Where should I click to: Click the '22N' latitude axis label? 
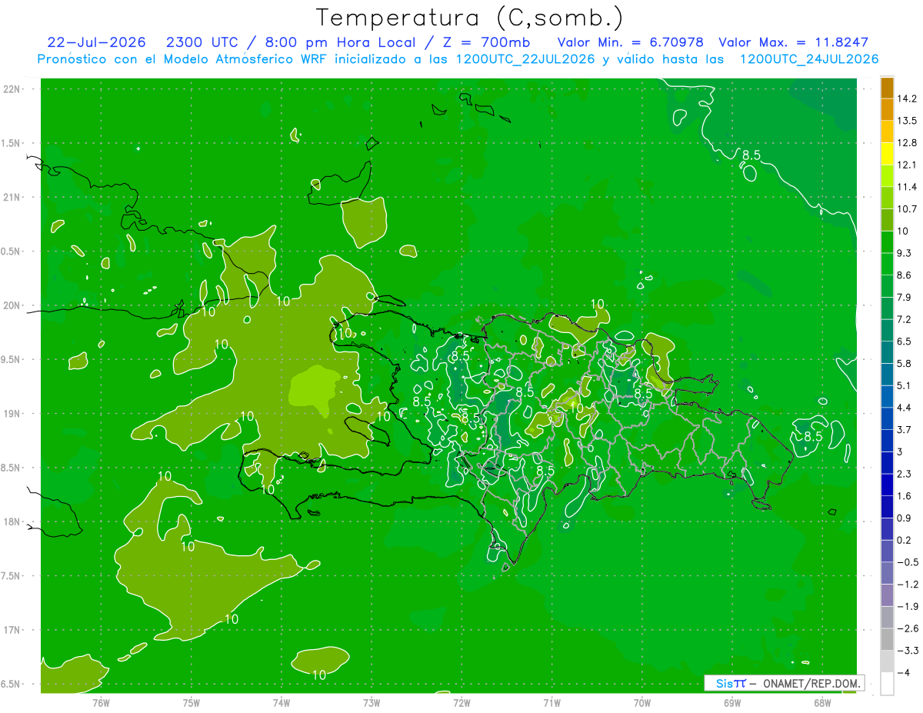13,89
